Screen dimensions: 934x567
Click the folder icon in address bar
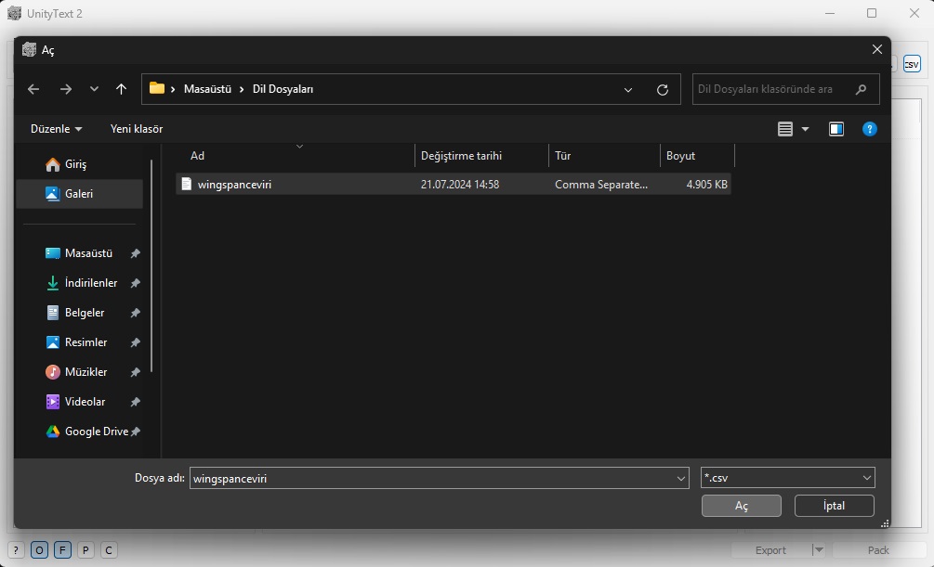coord(157,89)
